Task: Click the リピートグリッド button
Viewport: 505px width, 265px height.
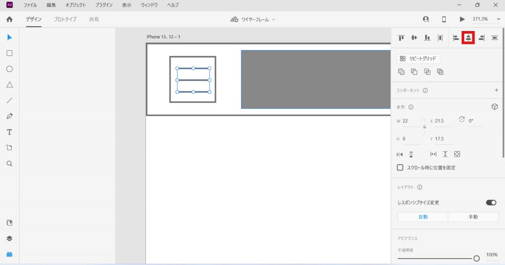Action: tap(418, 59)
